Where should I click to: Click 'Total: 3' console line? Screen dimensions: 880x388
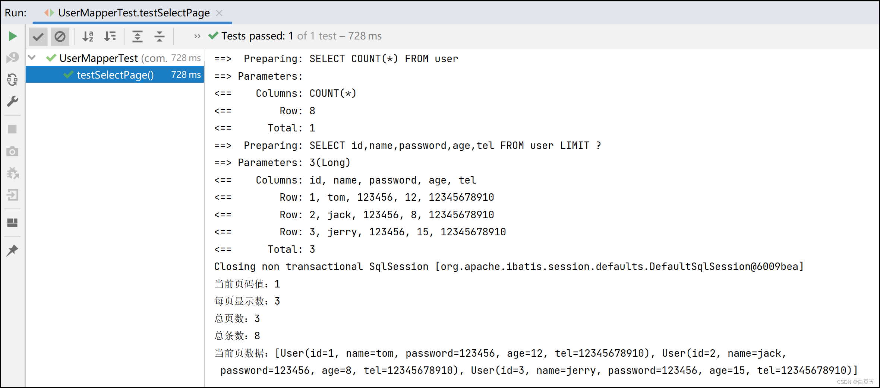[x=265, y=249]
